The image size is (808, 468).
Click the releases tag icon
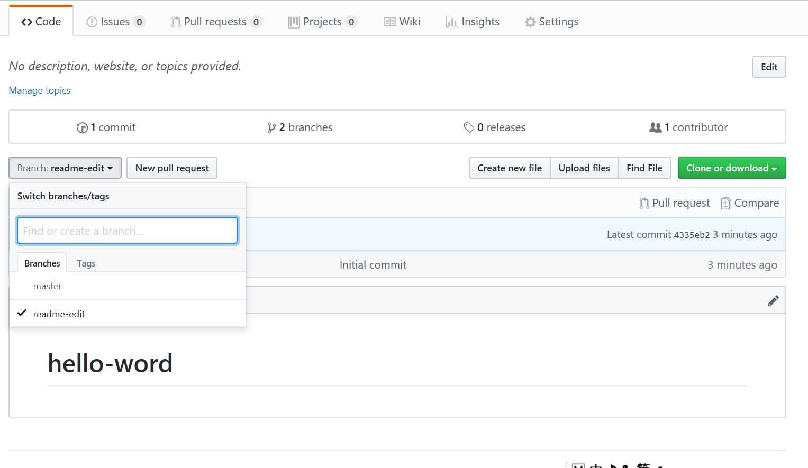point(469,127)
